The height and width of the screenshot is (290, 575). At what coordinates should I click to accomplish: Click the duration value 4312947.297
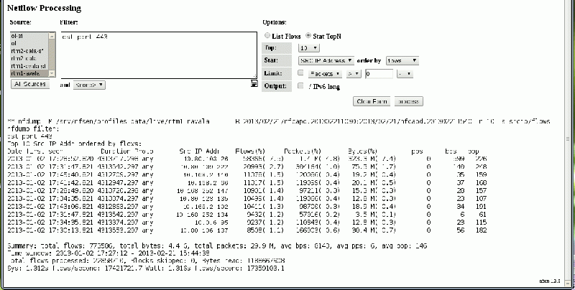click(x=118, y=183)
